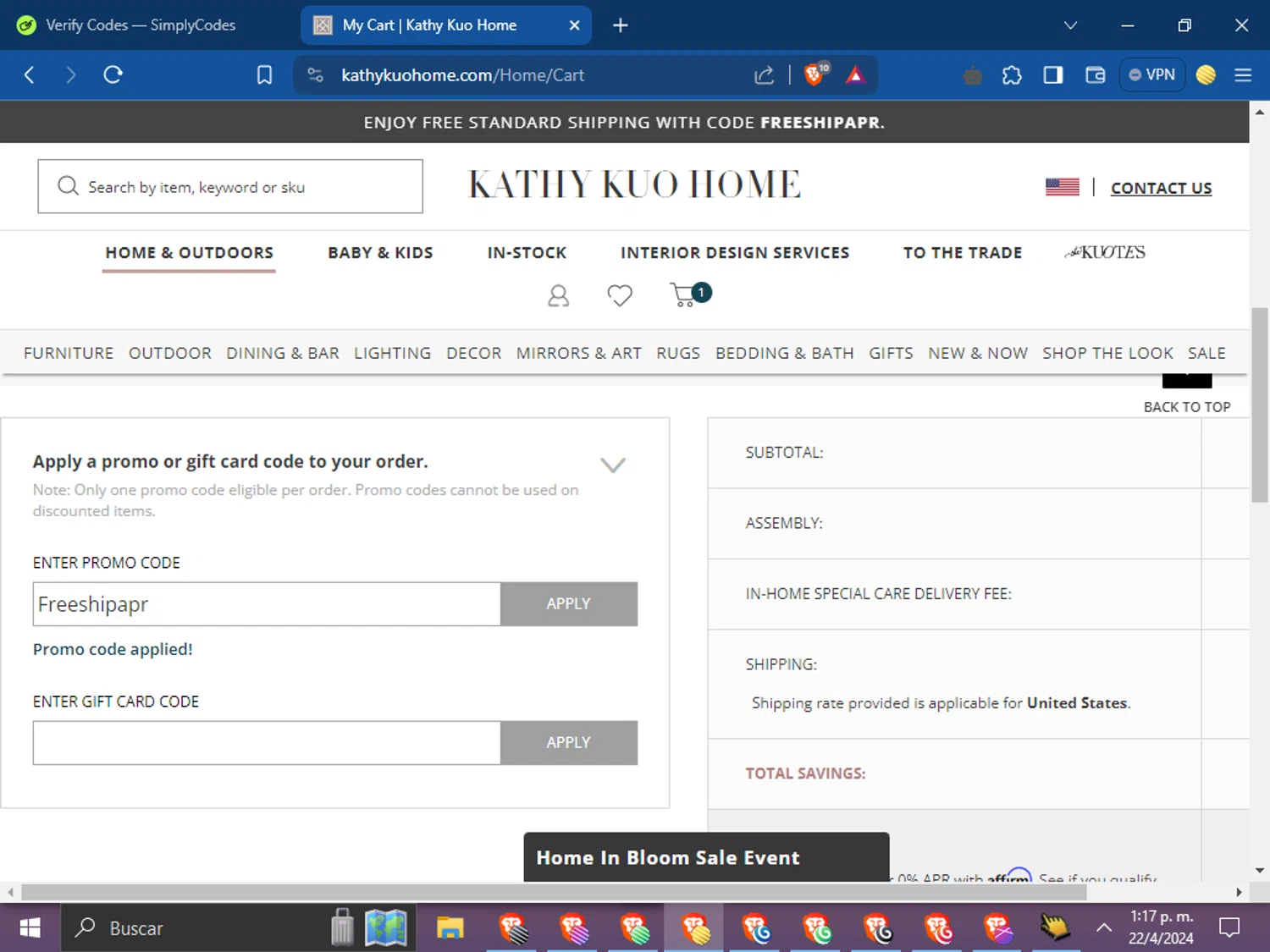Click the vertical page scrollbar thumb
1270x952 pixels.
(x=1260, y=404)
